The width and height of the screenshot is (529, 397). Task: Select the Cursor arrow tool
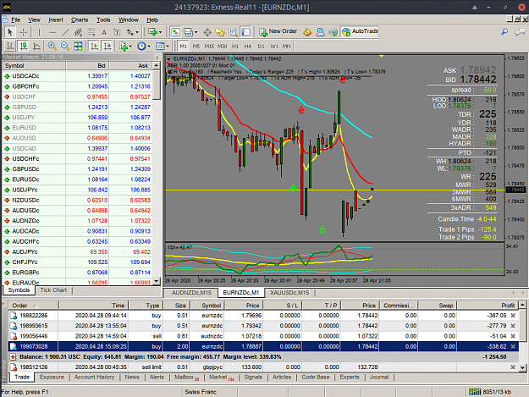pos(10,32)
